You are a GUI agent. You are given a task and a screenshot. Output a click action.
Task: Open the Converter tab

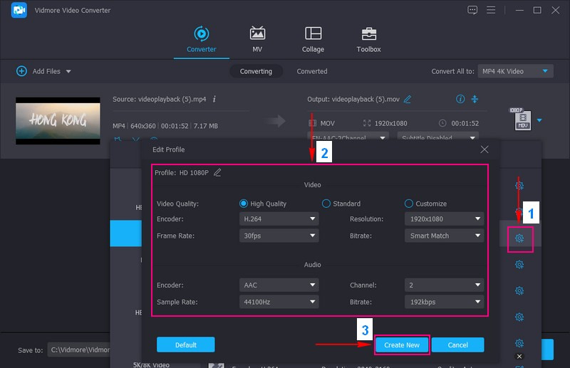pyautogui.click(x=200, y=39)
